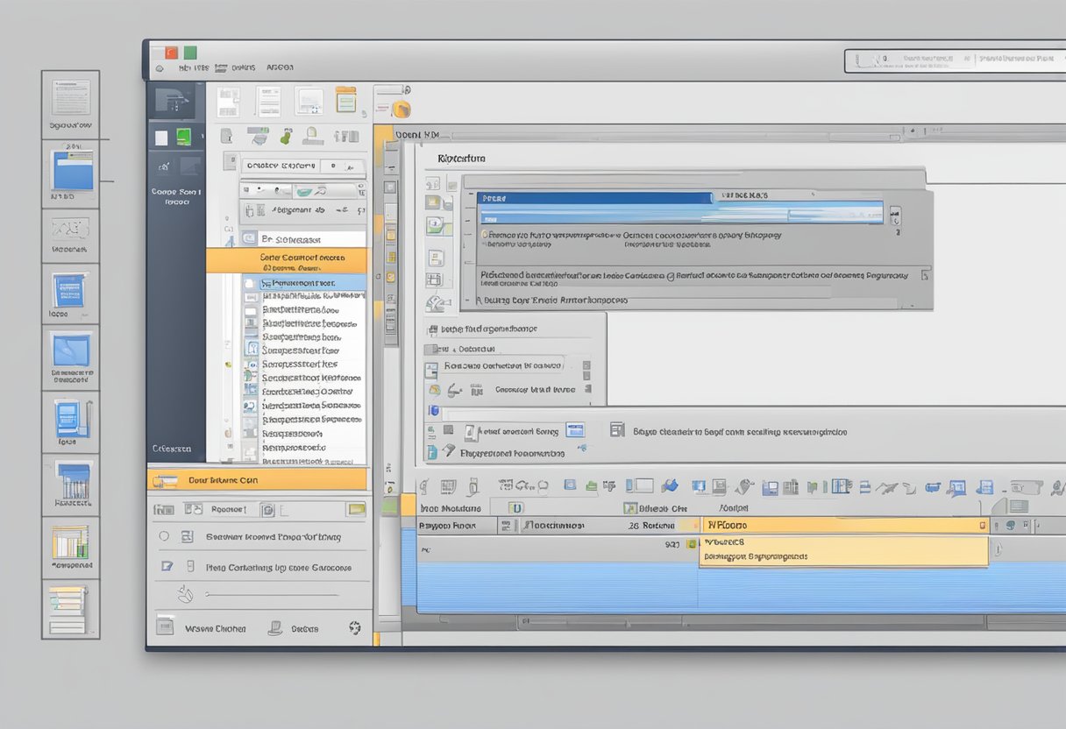Toggle the blue checkbox in bottom-left options panel
The height and width of the screenshot is (729, 1066).
click(167, 567)
